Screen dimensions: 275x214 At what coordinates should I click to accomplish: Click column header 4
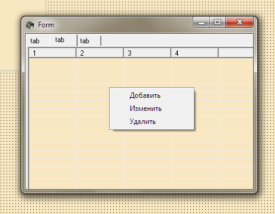tap(195, 53)
